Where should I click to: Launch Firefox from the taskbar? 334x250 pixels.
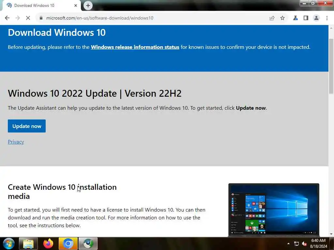[48, 243]
